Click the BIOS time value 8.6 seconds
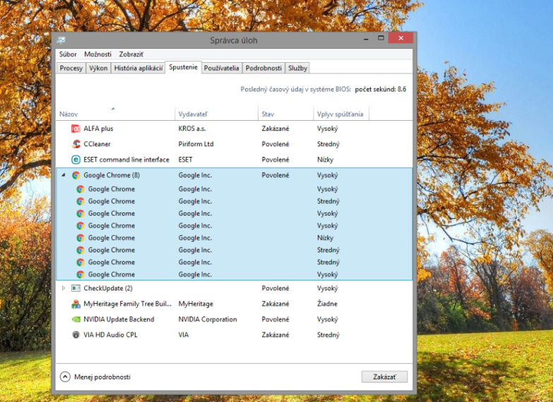The width and height of the screenshot is (553, 402). click(381, 89)
